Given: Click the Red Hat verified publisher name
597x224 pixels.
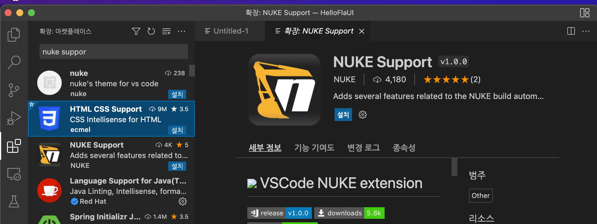Looking at the screenshot, I should point(93,201).
